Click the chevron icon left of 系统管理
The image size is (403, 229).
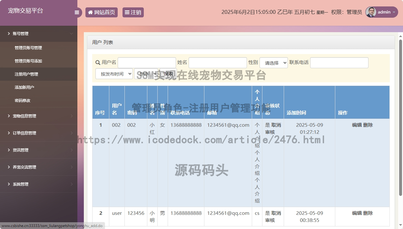[x=9, y=184]
